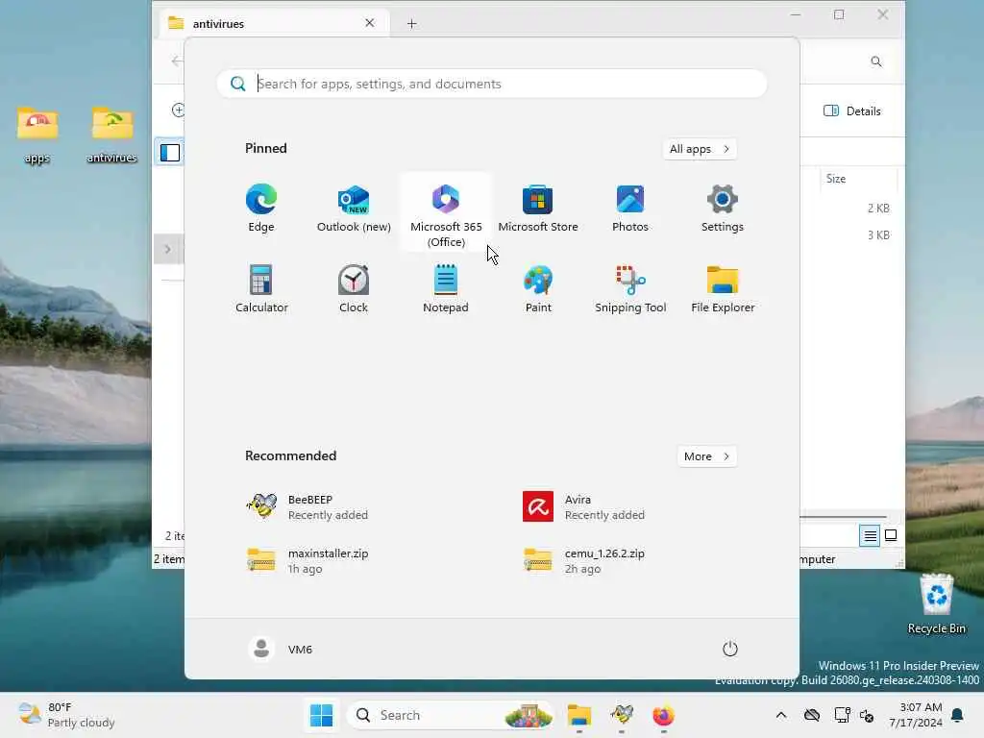
Task: Switch File Explorer to details view
Action: tap(870, 536)
